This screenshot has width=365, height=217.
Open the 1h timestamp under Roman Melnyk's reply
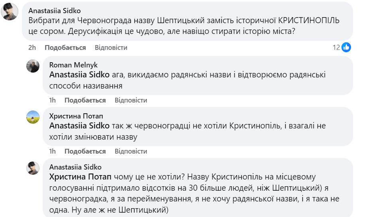point(52,100)
